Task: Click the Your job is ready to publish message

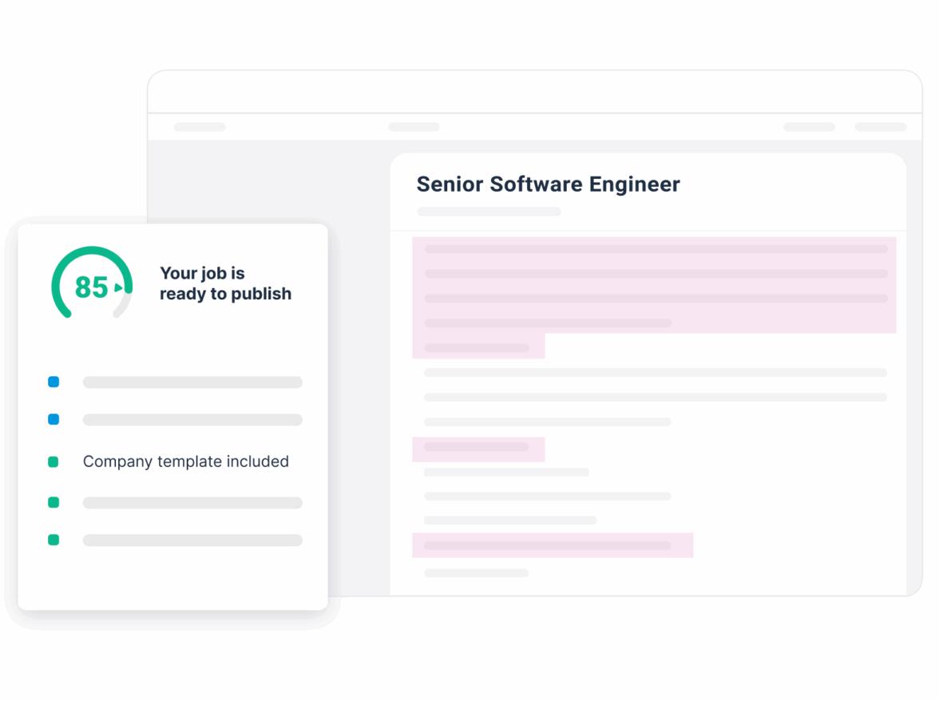Action: click(x=225, y=283)
